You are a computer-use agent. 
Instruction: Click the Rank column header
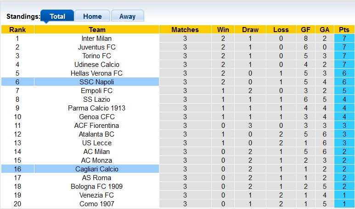tap(17, 30)
